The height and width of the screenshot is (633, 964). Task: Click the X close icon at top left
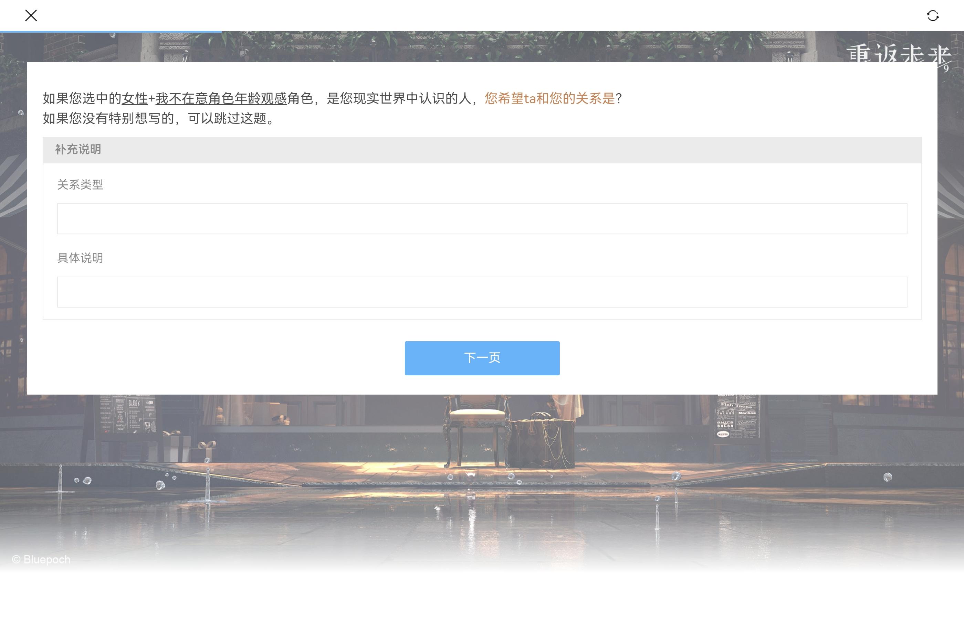tap(31, 16)
